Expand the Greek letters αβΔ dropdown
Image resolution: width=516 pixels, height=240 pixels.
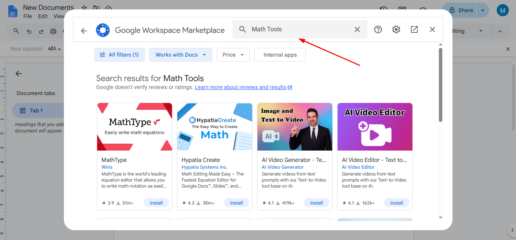pyautogui.click(x=54, y=49)
